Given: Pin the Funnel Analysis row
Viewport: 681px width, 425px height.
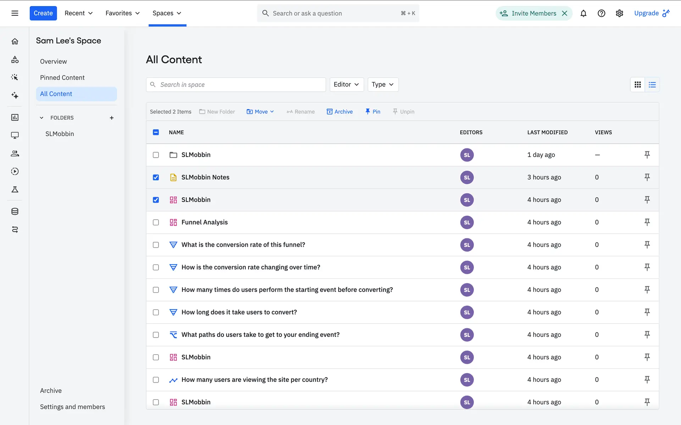Looking at the screenshot, I should tap(647, 222).
